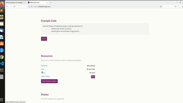183x103 pixels.
Task: Open the Users resource link
Action: click(43, 73)
